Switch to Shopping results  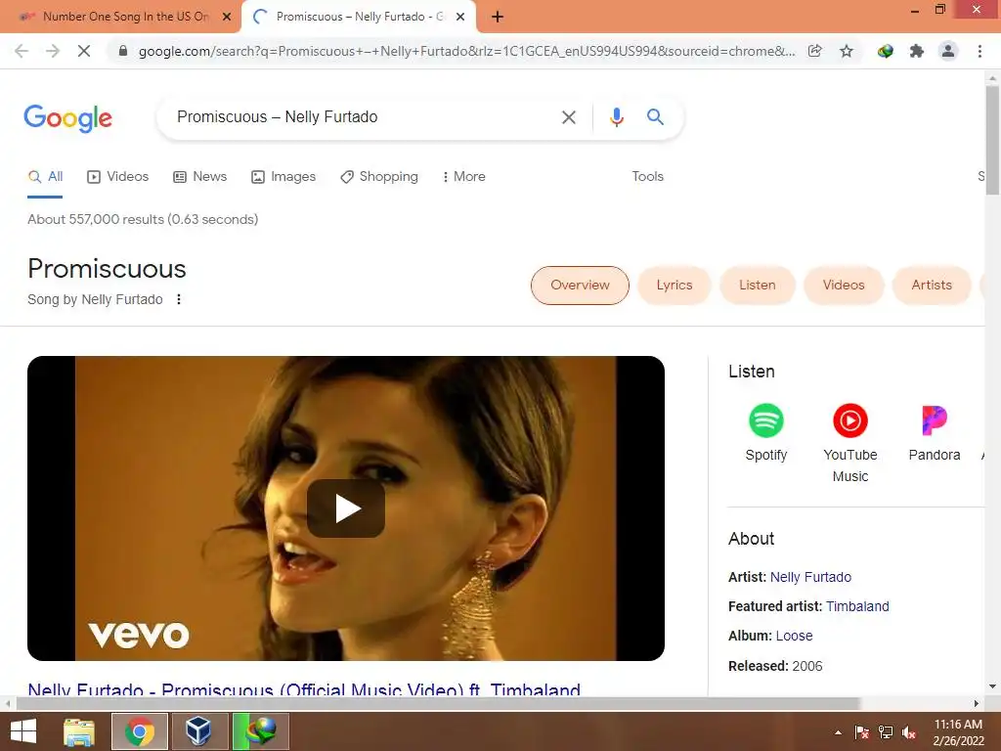pos(379,177)
